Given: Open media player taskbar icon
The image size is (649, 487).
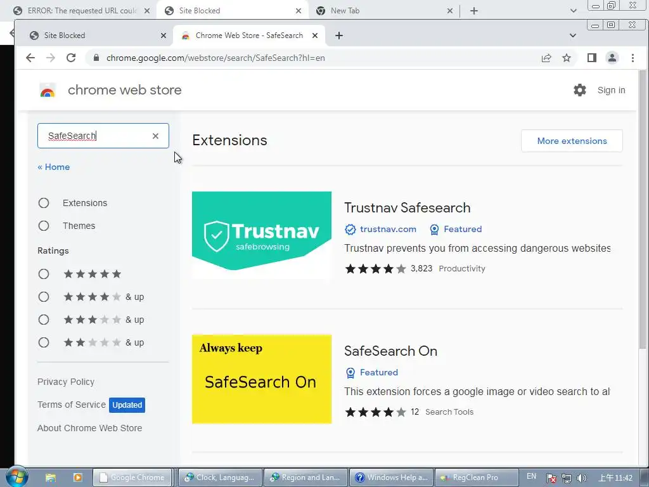Looking at the screenshot, I should click(78, 477).
